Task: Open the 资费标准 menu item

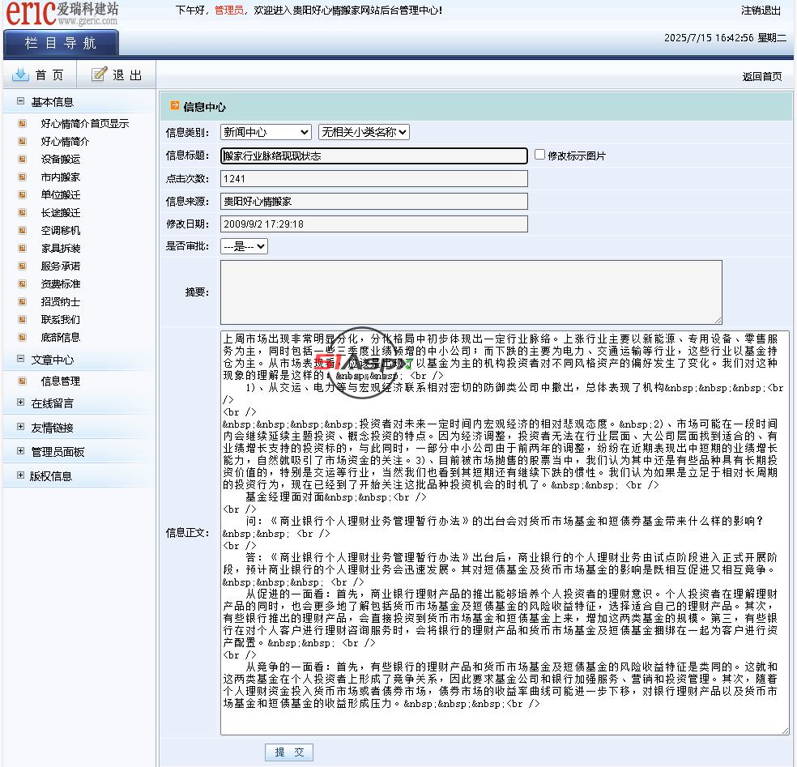Action: click(61, 283)
